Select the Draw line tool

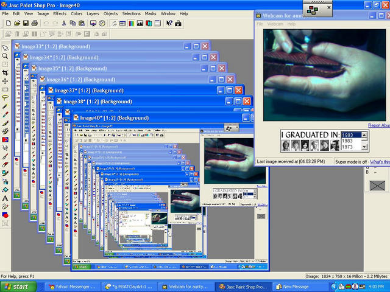5,207
